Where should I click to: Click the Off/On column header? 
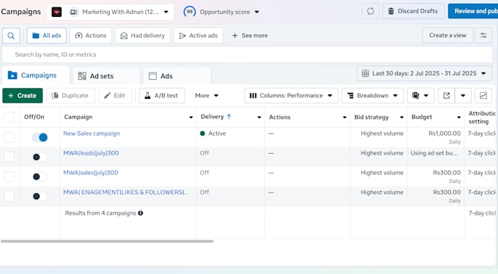tap(34, 117)
